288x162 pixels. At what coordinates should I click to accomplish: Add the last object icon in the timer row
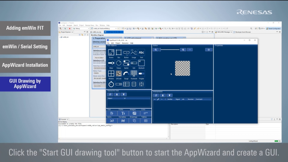(141, 84)
